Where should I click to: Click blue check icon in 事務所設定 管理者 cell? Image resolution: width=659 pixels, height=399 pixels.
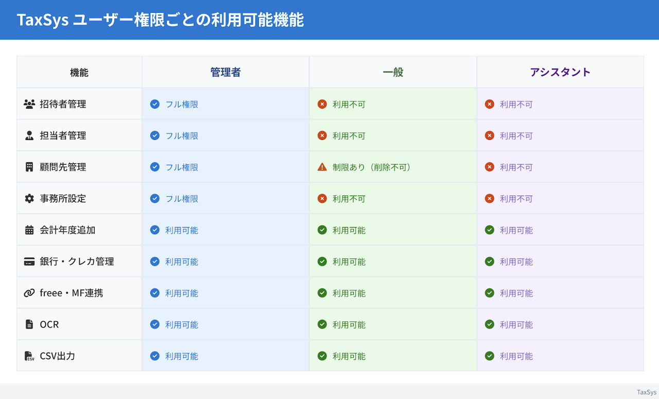coord(154,198)
